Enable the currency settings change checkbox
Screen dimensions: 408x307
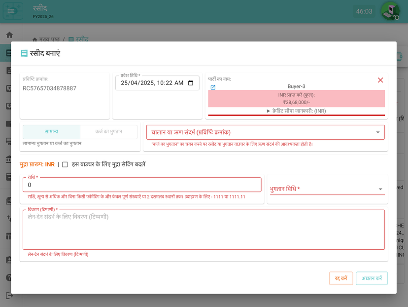point(65,164)
